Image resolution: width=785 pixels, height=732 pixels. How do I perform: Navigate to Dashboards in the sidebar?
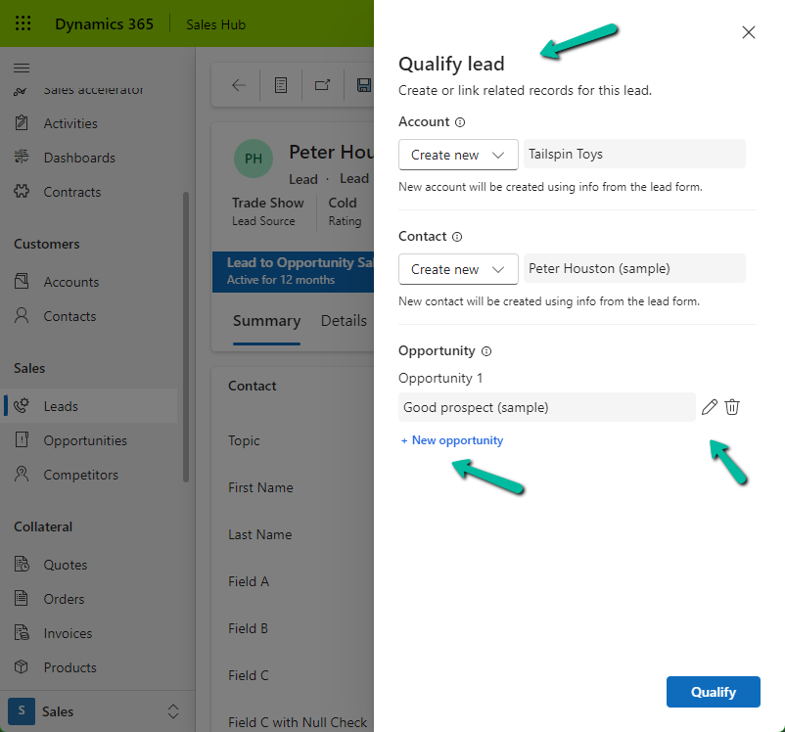pyautogui.click(x=79, y=158)
